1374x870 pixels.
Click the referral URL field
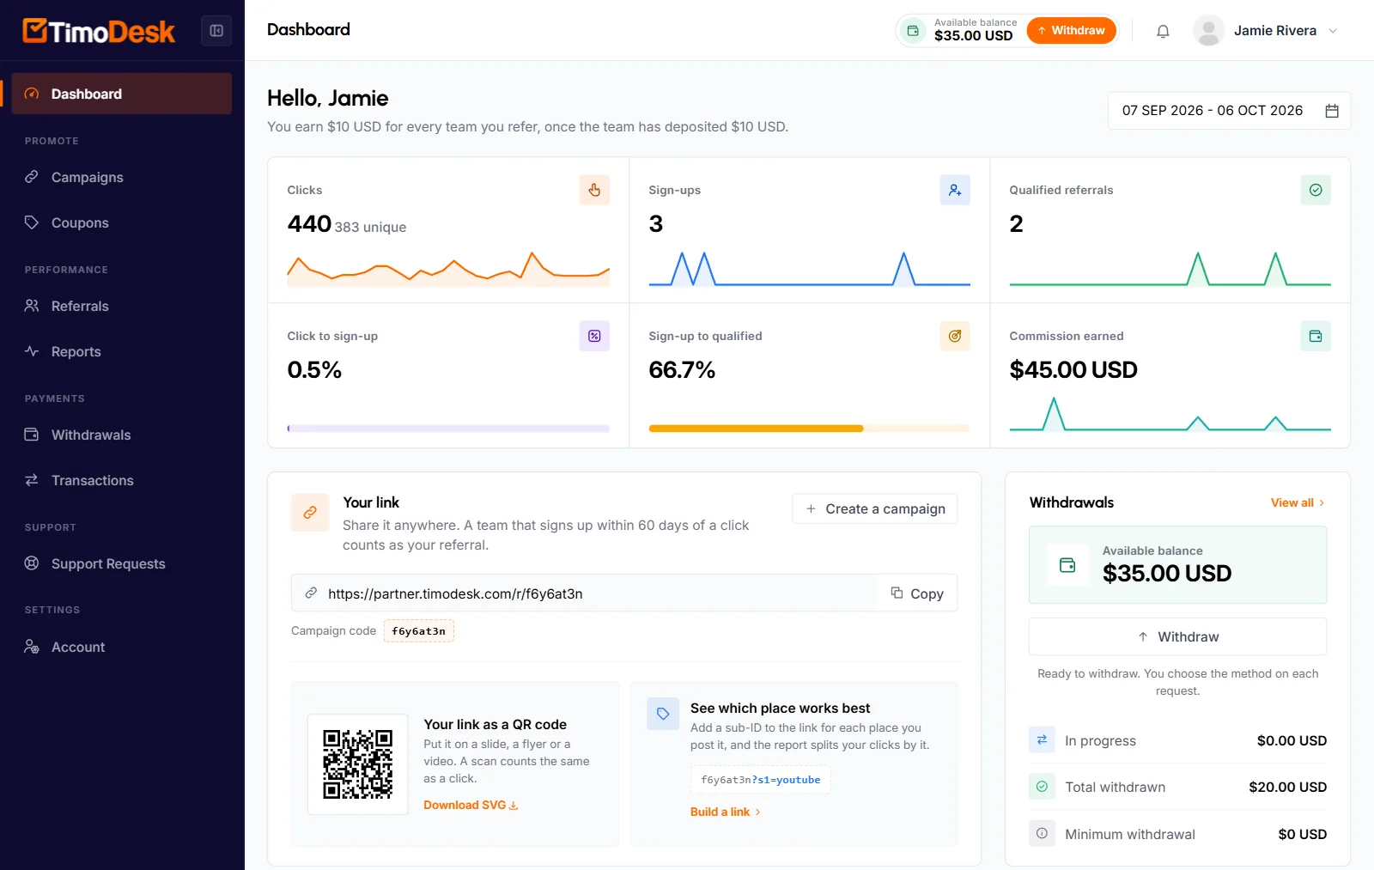(584, 593)
